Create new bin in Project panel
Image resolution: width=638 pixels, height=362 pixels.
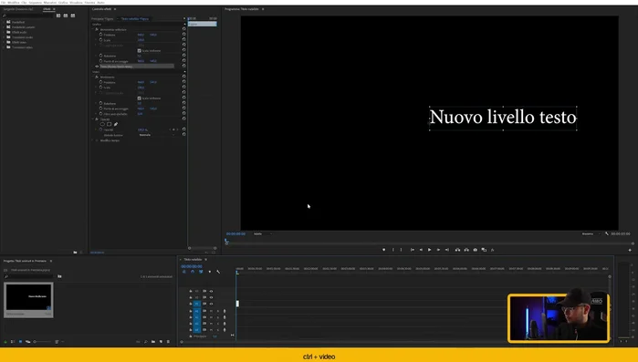(153, 342)
